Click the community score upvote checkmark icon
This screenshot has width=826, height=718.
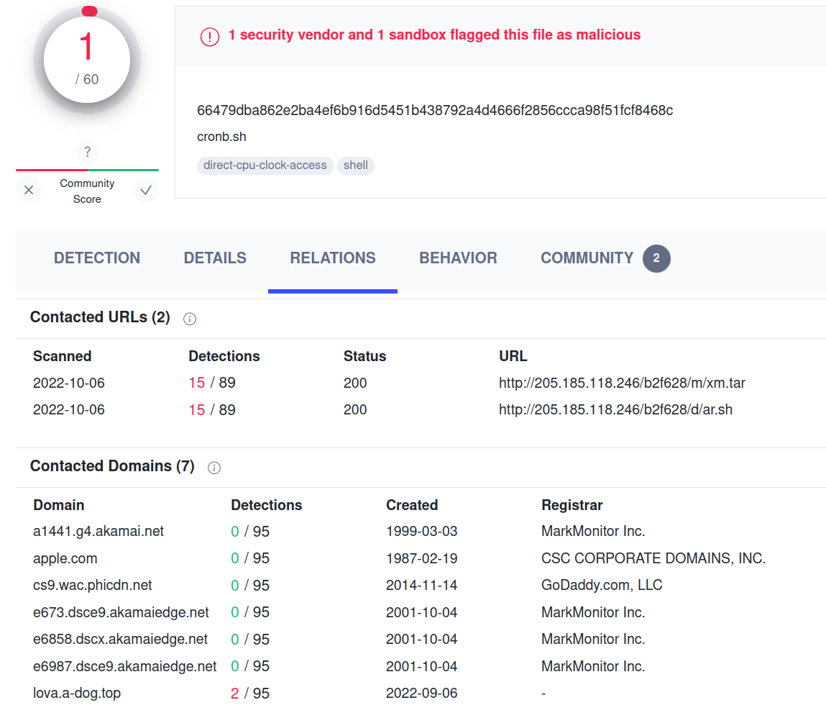[x=146, y=191]
